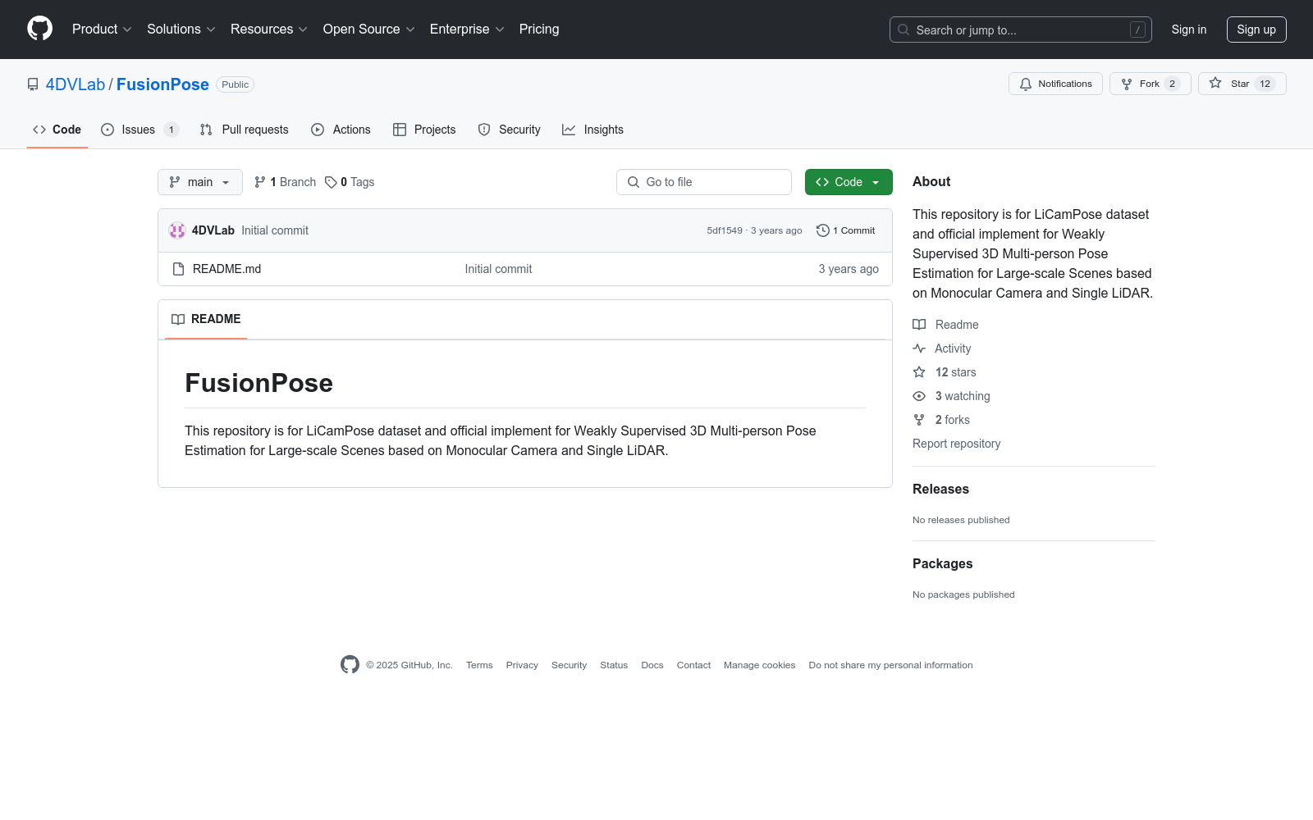This screenshot has height=820, width=1313.
Task: Open the README.md file
Action: click(x=226, y=269)
